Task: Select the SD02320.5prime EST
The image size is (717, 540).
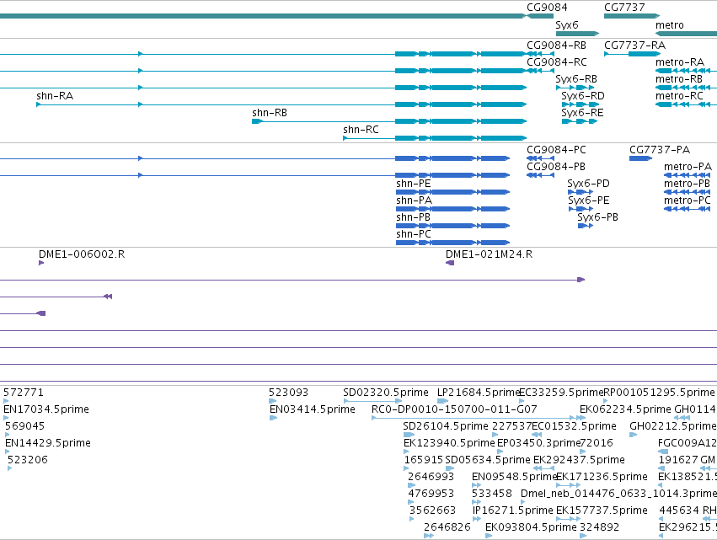Action: [372, 401]
